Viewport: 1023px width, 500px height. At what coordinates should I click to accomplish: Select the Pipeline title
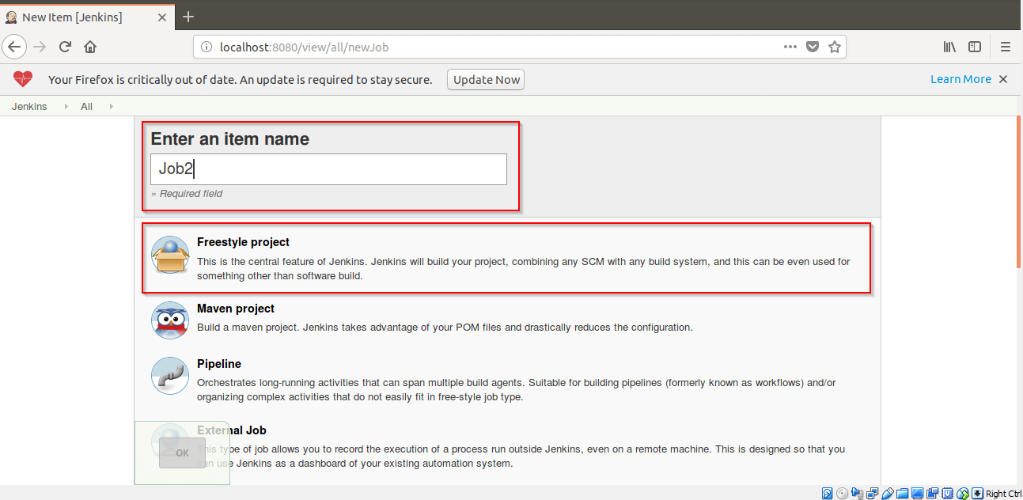[219, 364]
